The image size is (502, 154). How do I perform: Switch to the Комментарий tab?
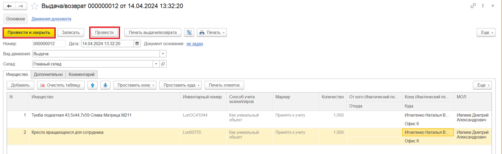click(x=81, y=74)
